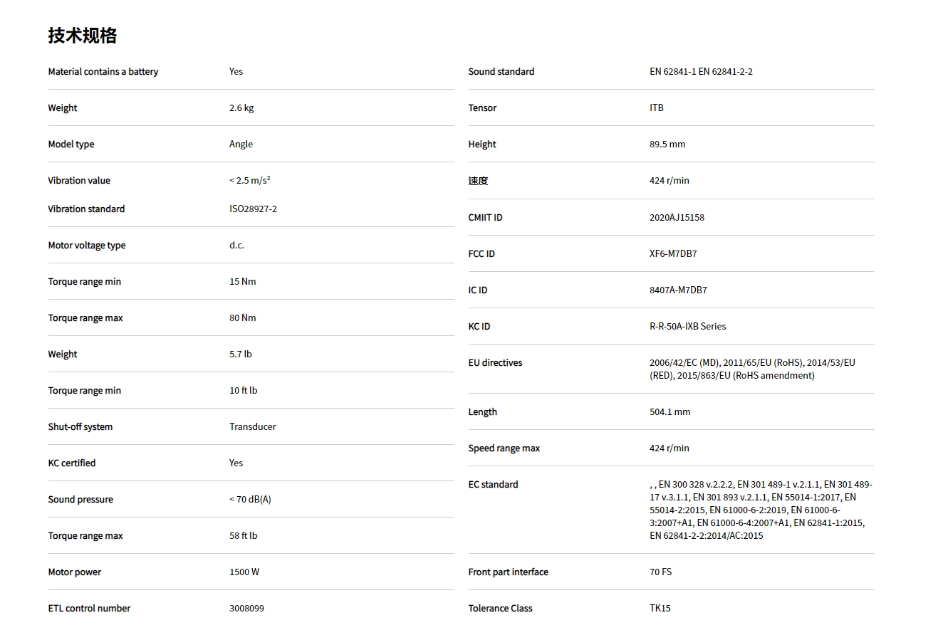Viewport: 938px width, 625px height.
Task: Select the '504.1 mm' length value
Action: point(669,411)
